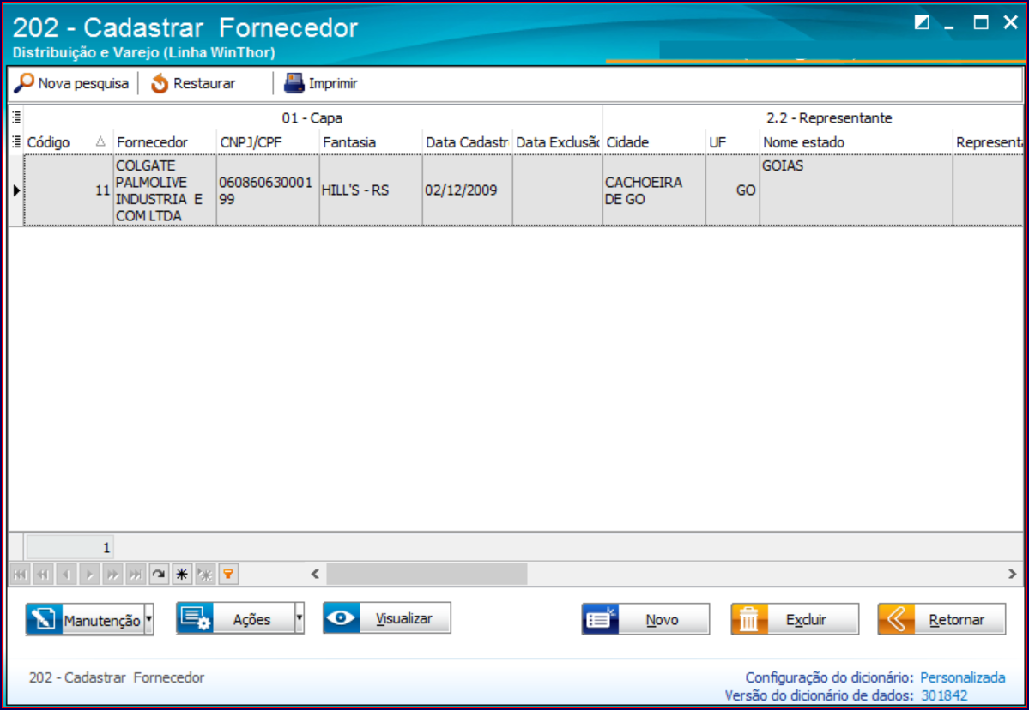
Task: Click the 301842 dictionary version link
Action: [x=944, y=695]
